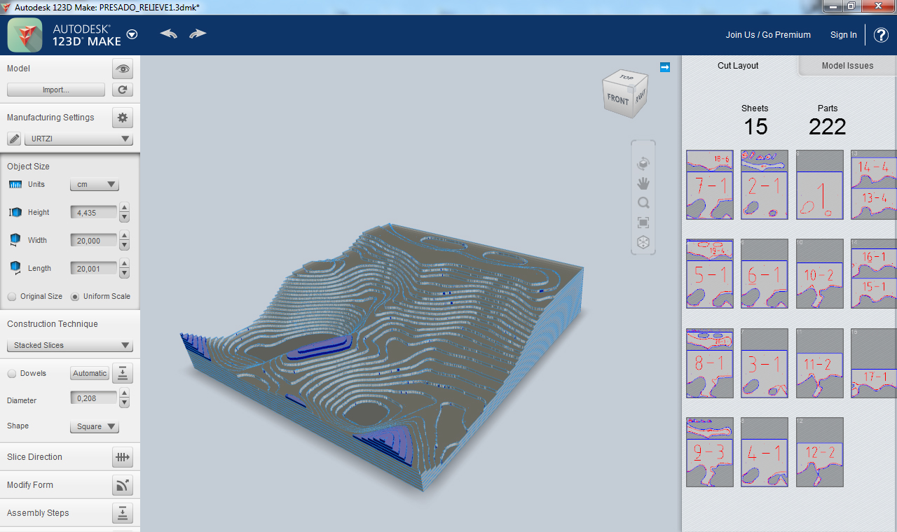897x532 pixels.
Task: Open the Modify Form tool
Action: click(x=123, y=485)
